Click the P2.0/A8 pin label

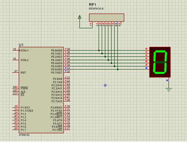pos(58,79)
